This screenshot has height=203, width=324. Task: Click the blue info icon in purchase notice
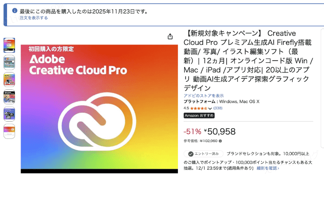(15, 10)
